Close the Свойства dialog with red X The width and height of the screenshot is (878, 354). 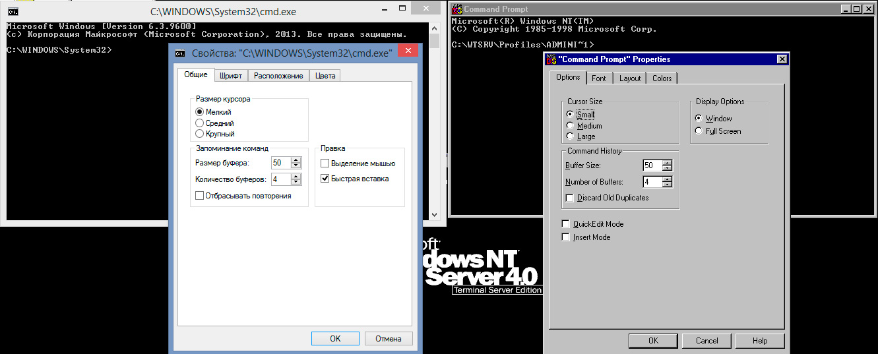(x=409, y=51)
